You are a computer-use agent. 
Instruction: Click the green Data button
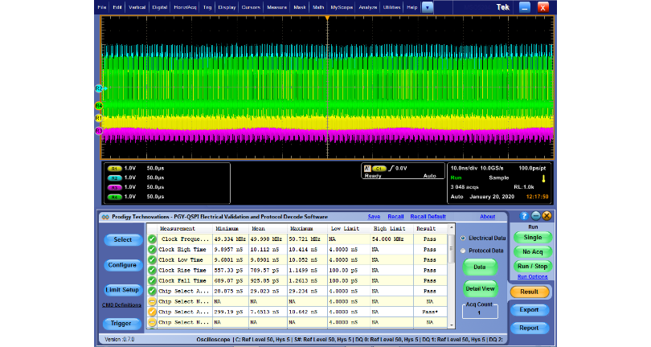point(480,267)
